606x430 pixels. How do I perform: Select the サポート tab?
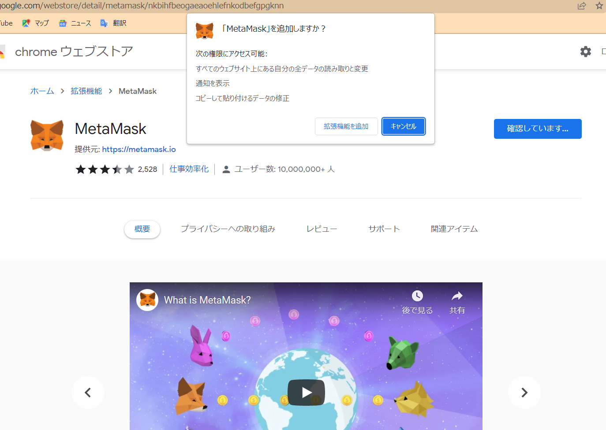[384, 229]
